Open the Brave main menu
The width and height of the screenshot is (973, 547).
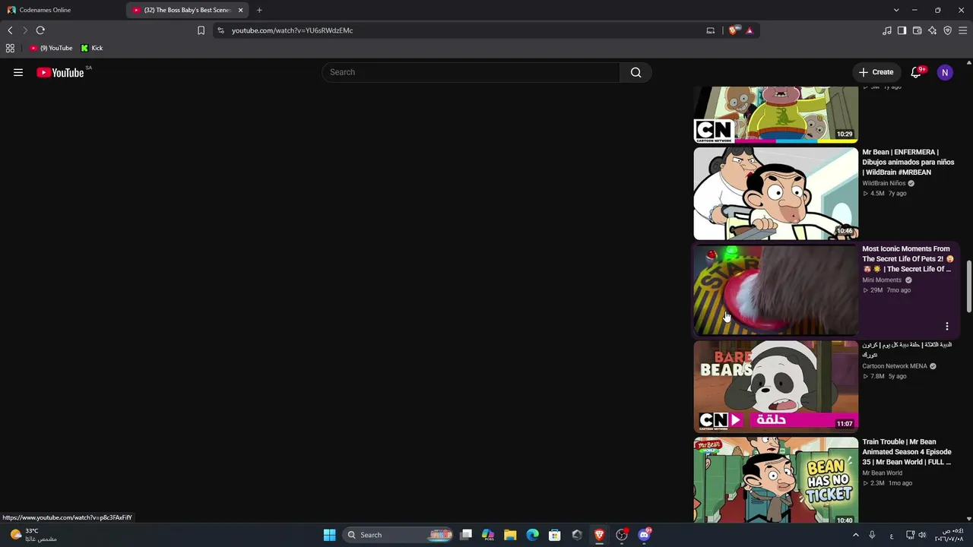click(x=963, y=30)
